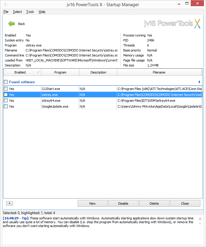Click the Johnny Mrkvicka AppData path cell
206x247 pixels.
[159, 106]
